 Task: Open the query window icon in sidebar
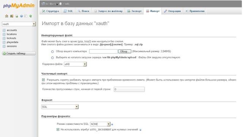coord(17,16)
